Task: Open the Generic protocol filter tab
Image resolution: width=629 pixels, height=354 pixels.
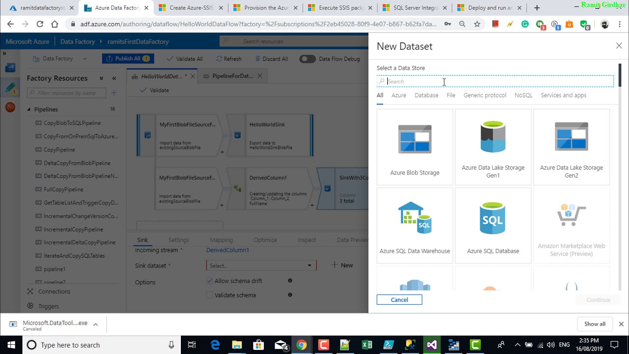Action: (485, 95)
